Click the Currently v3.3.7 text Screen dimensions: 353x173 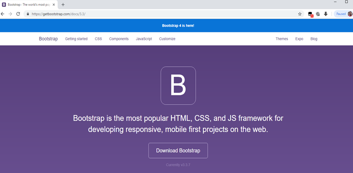(178, 165)
